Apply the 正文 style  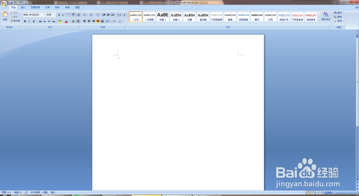[136, 17]
